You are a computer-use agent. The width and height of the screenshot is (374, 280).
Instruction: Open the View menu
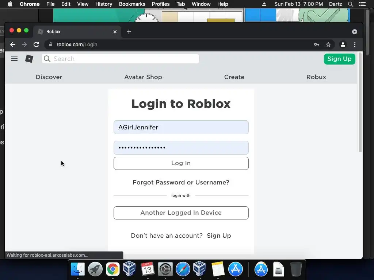click(83, 4)
